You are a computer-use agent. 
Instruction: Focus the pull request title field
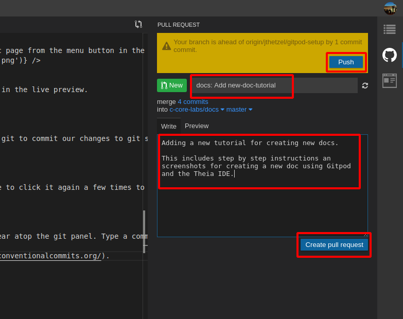(x=274, y=85)
